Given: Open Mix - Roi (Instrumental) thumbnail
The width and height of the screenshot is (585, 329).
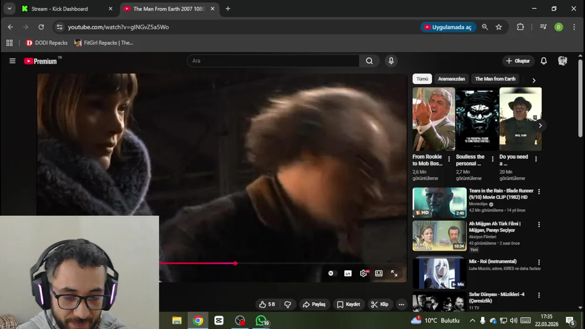Looking at the screenshot, I should (x=440, y=273).
